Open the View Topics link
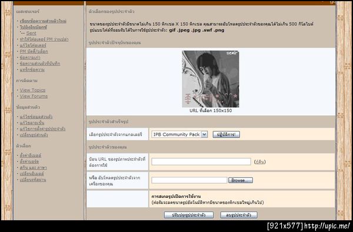 (x=32, y=90)
